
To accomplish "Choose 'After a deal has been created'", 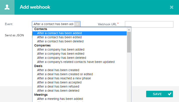I will pyautogui.click(x=58, y=70).
